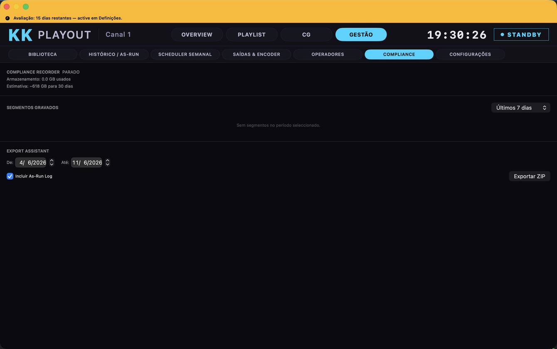This screenshot has width=557, height=349.
Task: Click Estimativa ~618 GB para 30 dias
Action: tap(40, 86)
